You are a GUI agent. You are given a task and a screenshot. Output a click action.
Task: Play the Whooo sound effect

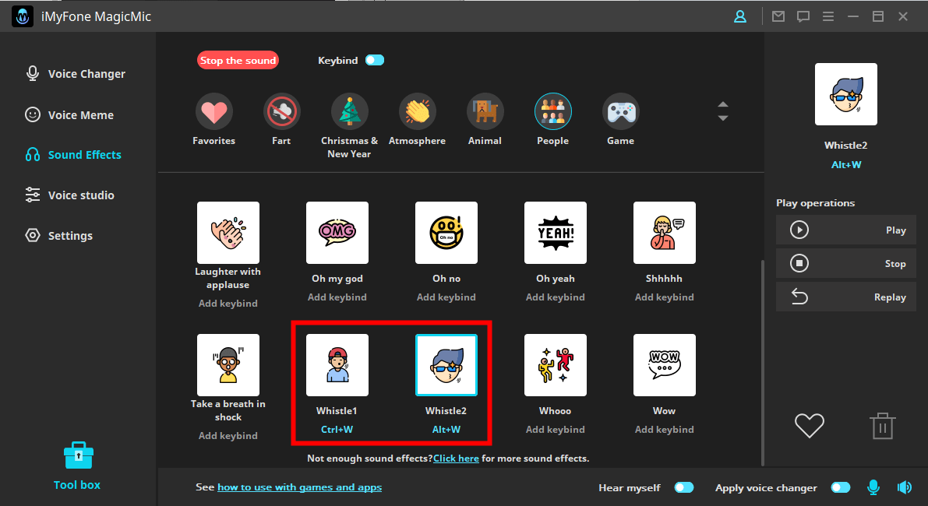point(555,365)
